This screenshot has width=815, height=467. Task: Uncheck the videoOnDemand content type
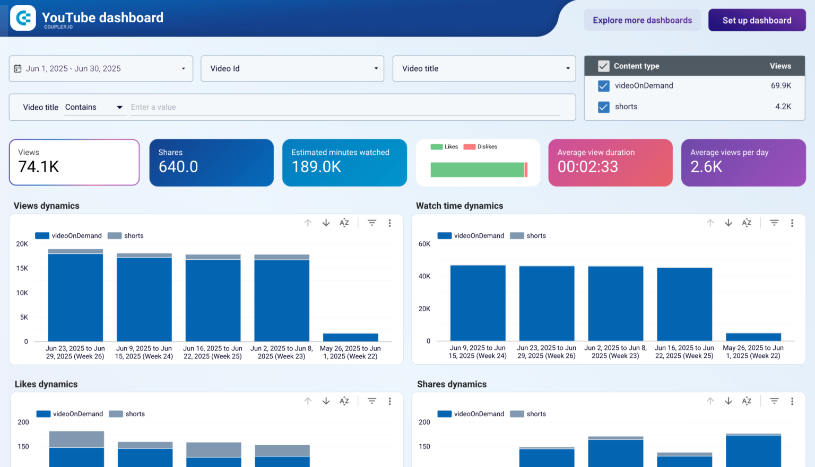coord(603,85)
